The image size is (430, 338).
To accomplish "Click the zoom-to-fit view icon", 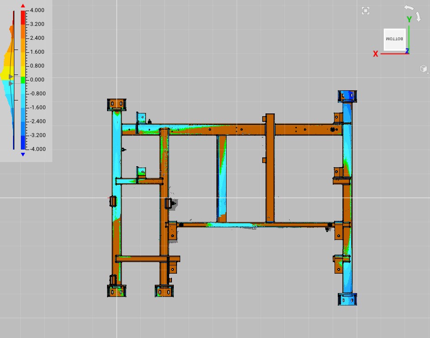I will coord(366,11).
